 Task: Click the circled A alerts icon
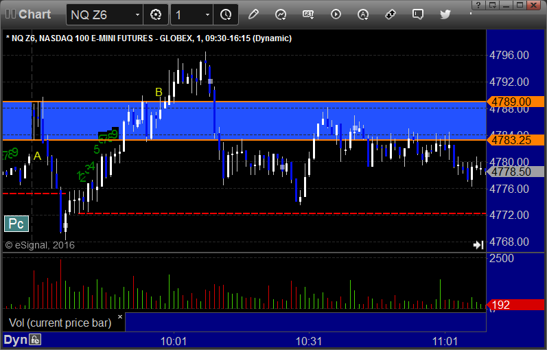[x=363, y=14]
